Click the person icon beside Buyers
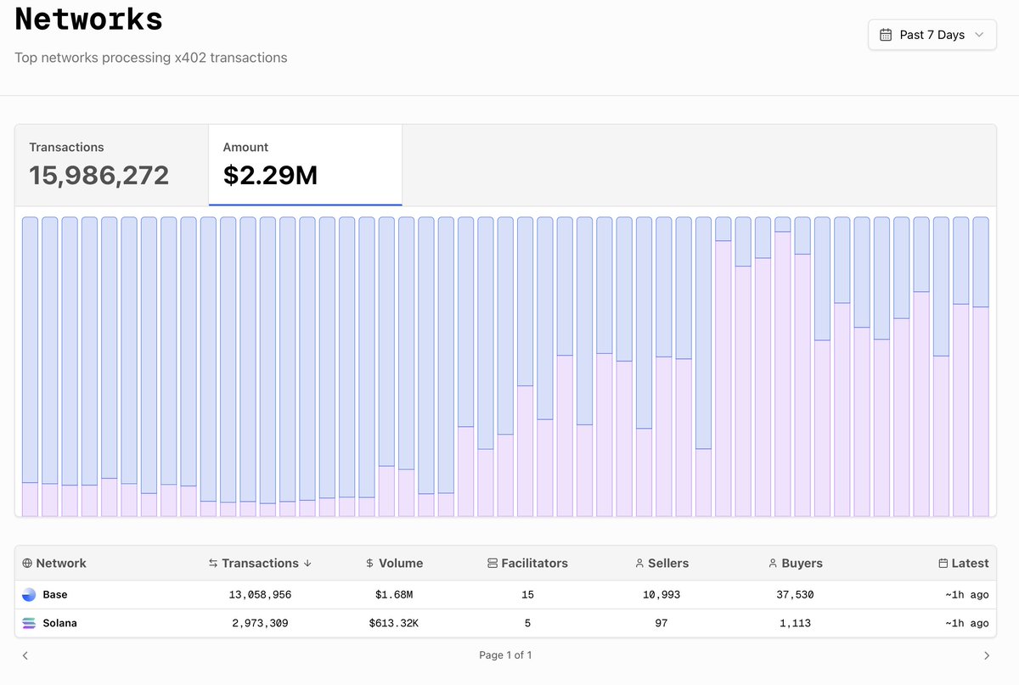The width and height of the screenshot is (1019, 685). pyautogui.click(x=773, y=564)
